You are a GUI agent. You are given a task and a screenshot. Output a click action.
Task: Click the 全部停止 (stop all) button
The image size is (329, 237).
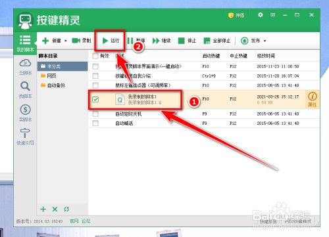(216, 41)
